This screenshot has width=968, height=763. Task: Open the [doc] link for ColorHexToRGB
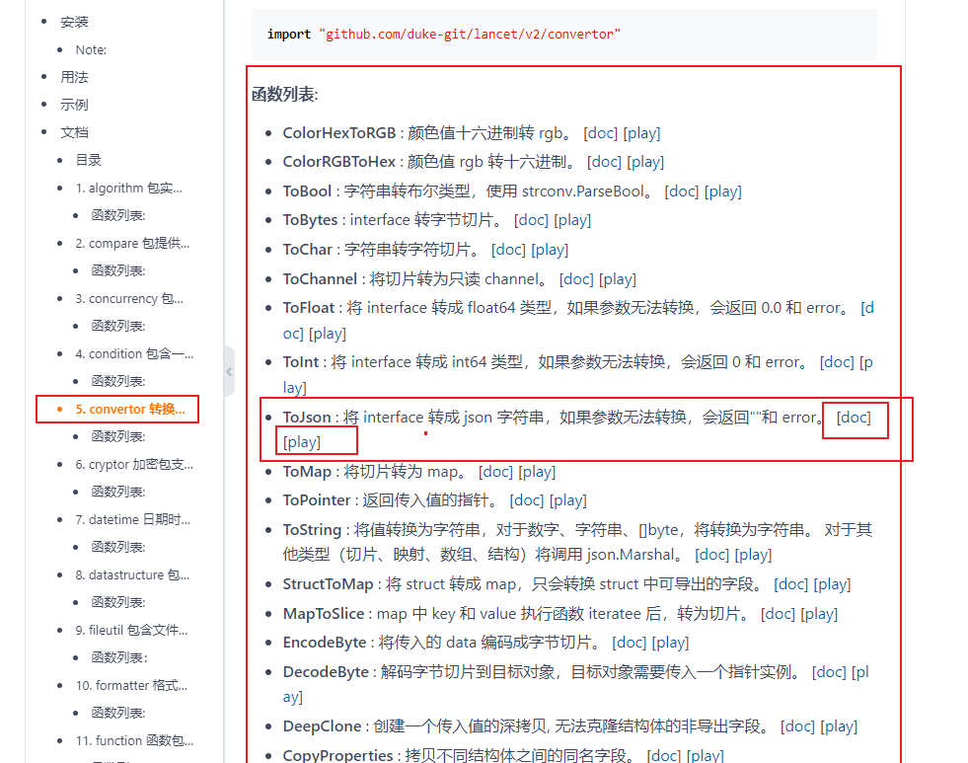(x=601, y=132)
